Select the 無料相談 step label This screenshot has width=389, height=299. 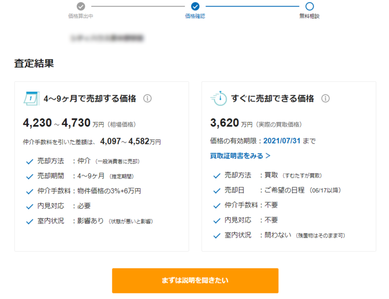pos(310,16)
